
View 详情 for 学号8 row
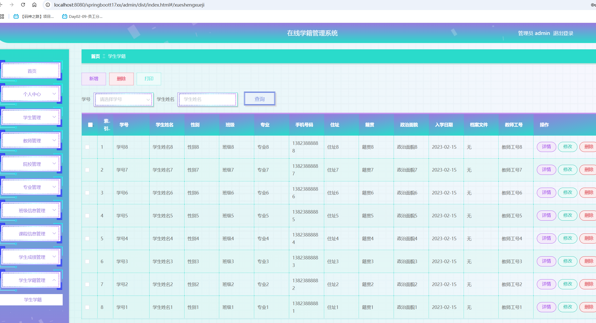coord(546,147)
